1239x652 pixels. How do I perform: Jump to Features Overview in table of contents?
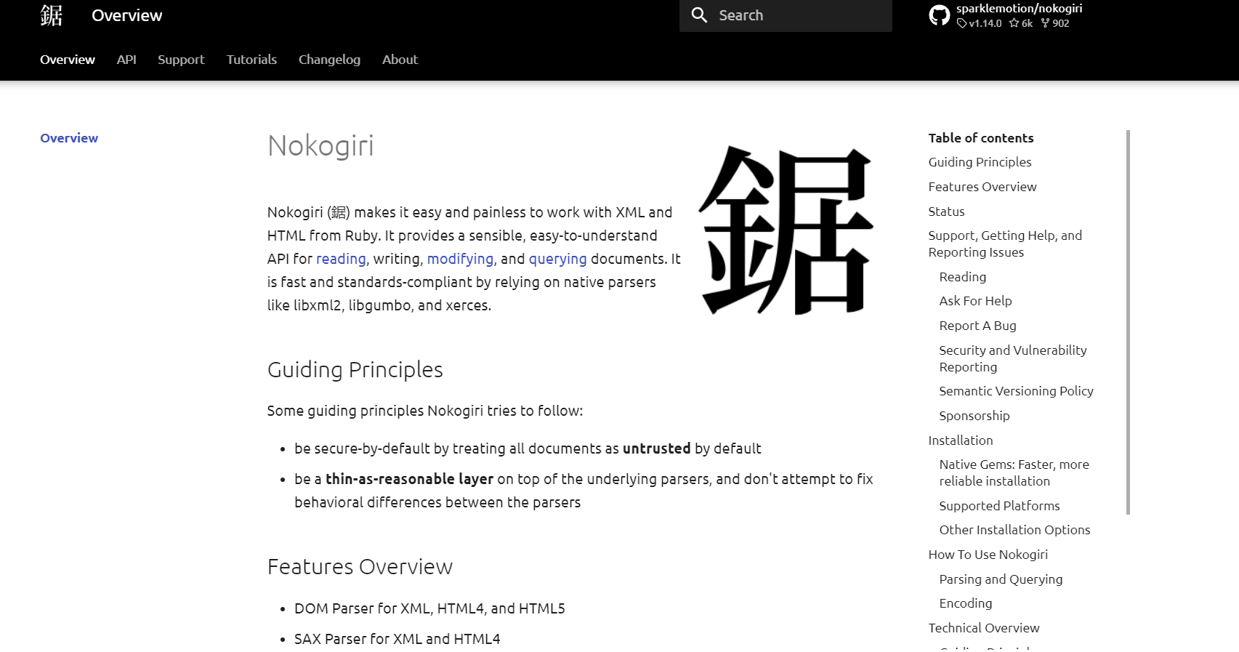pyautogui.click(x=982, y=187)
